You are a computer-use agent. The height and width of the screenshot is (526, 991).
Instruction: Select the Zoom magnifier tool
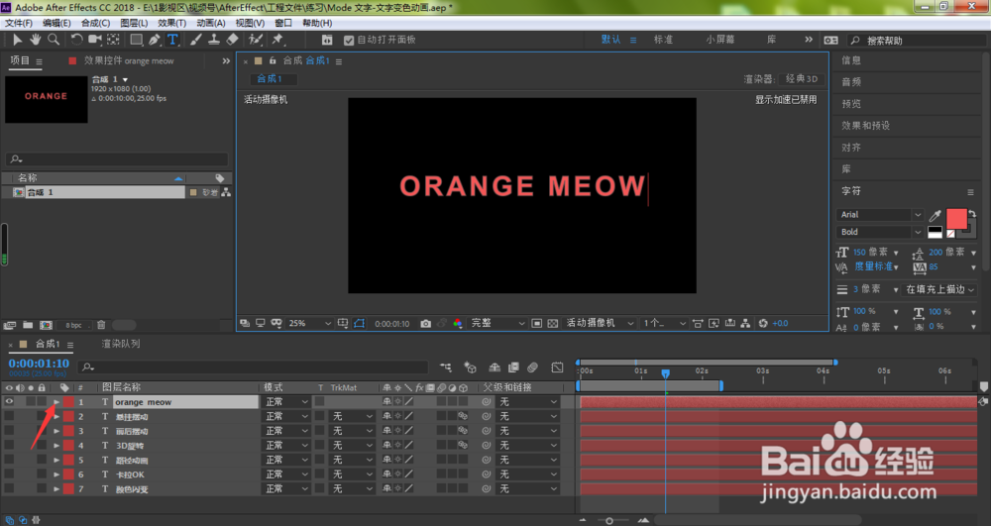(x=54, y=40)
